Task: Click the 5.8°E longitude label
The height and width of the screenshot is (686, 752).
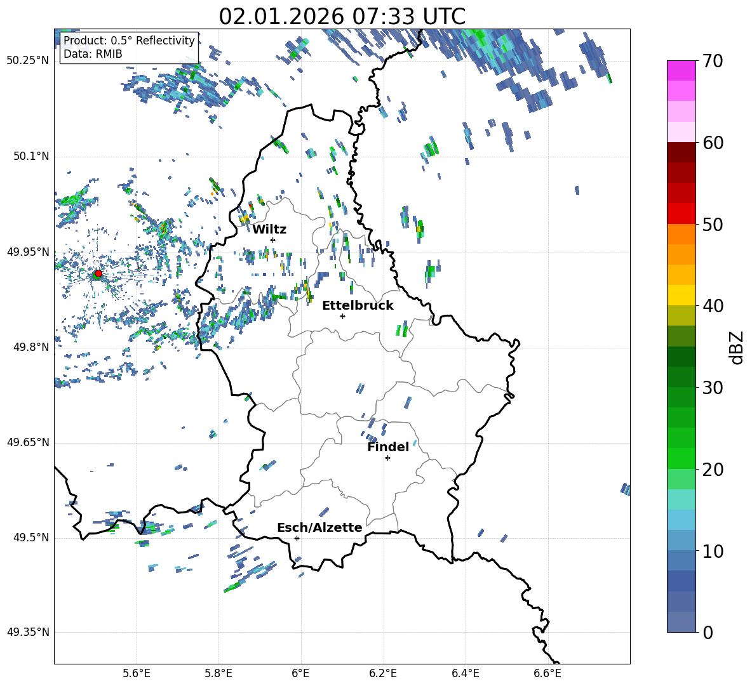Action: (218, 673)
